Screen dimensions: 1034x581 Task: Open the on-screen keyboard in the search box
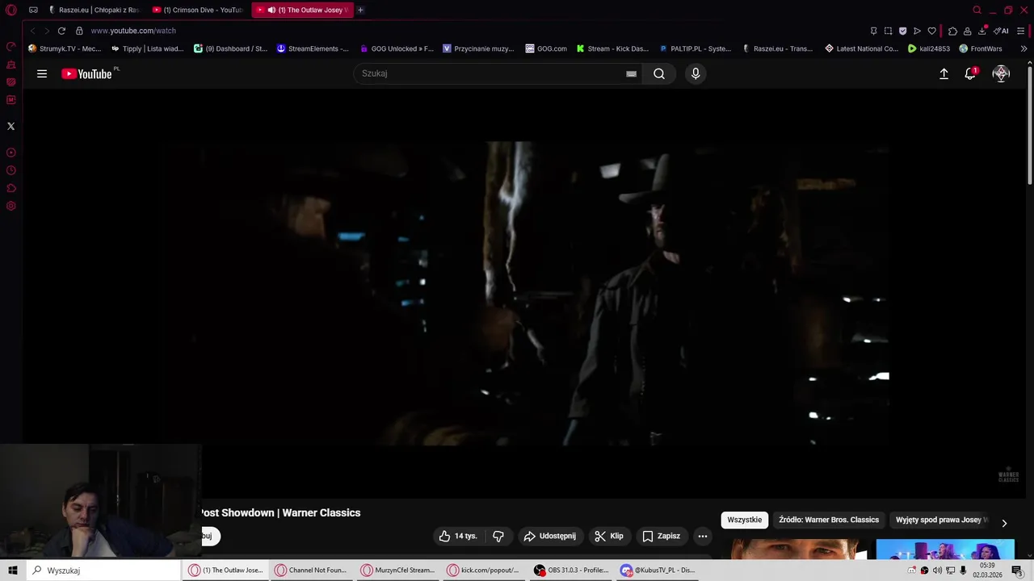click(x=631, y=73)
